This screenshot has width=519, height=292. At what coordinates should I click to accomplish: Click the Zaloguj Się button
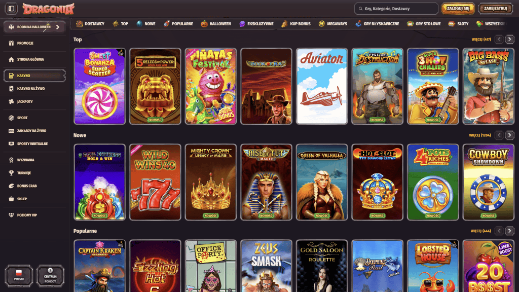[x=458, y=9]
